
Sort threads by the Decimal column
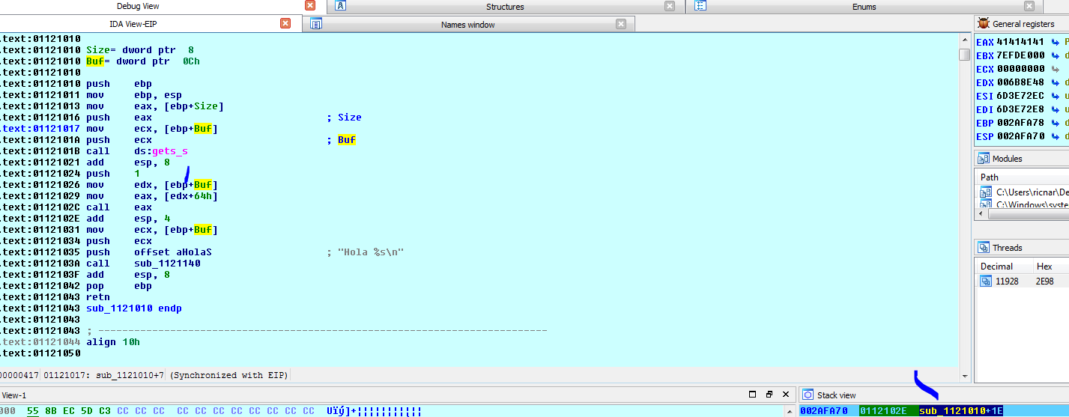pos(996,267)
